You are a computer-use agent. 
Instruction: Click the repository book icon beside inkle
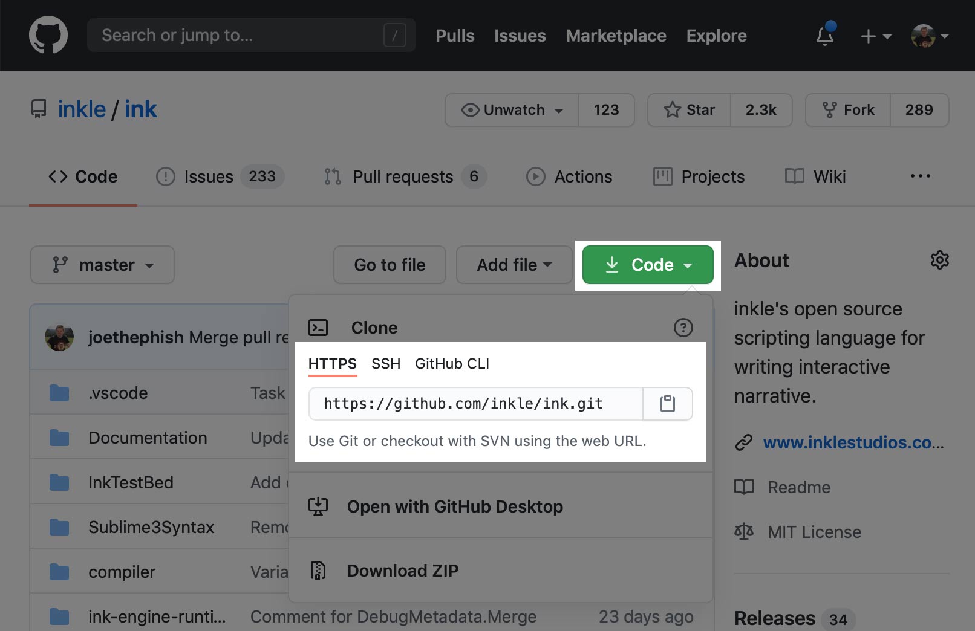39,109
